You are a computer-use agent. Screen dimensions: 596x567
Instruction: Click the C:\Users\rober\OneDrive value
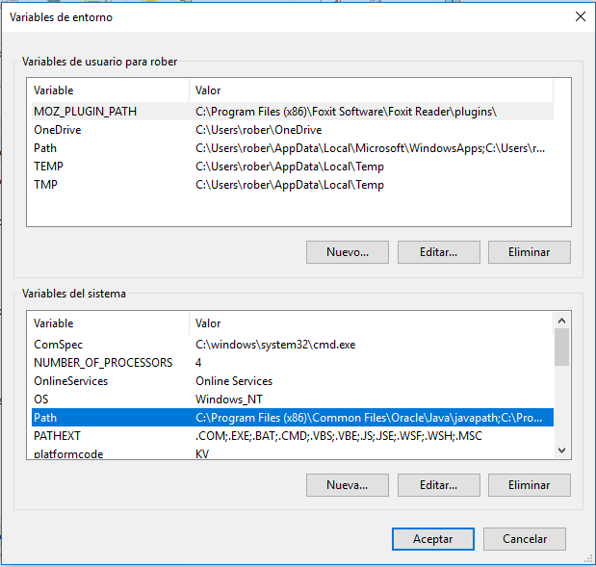pyautogui.click(x=258, y=130)
